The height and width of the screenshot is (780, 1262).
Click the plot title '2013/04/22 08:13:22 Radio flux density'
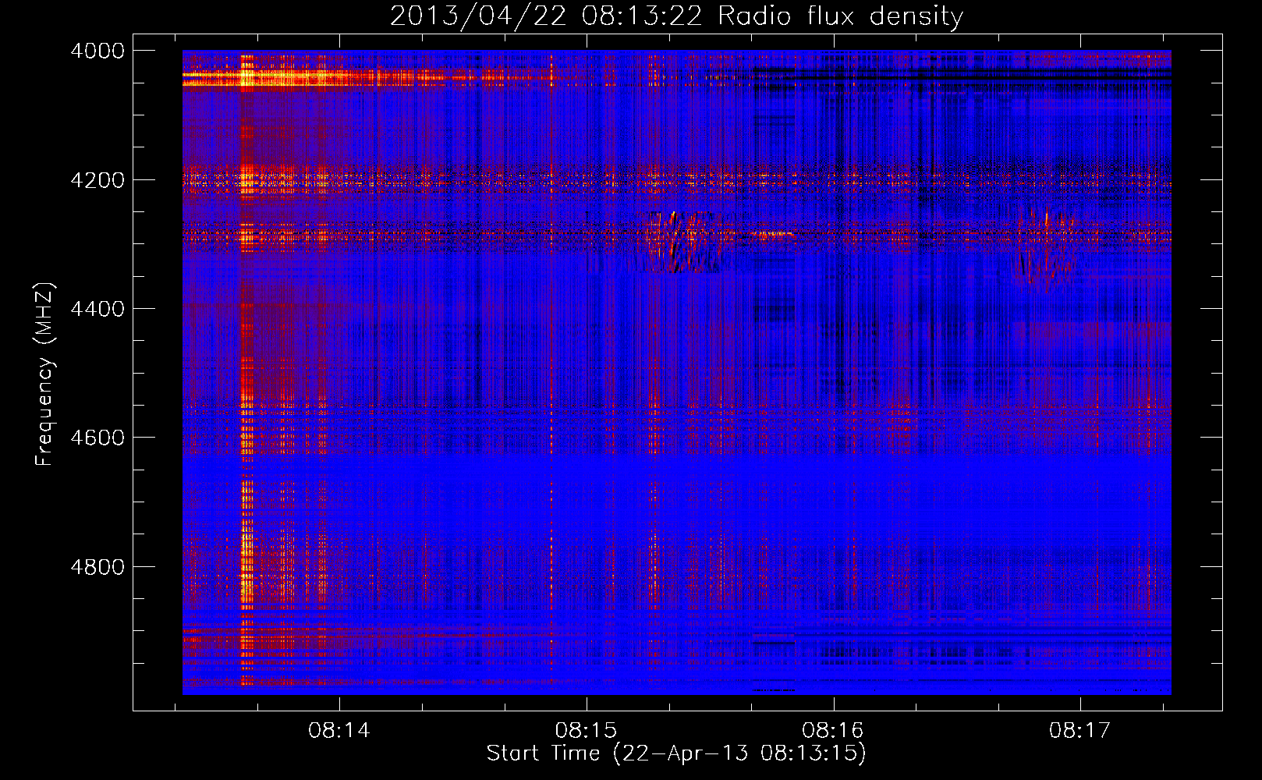[676, 16]
